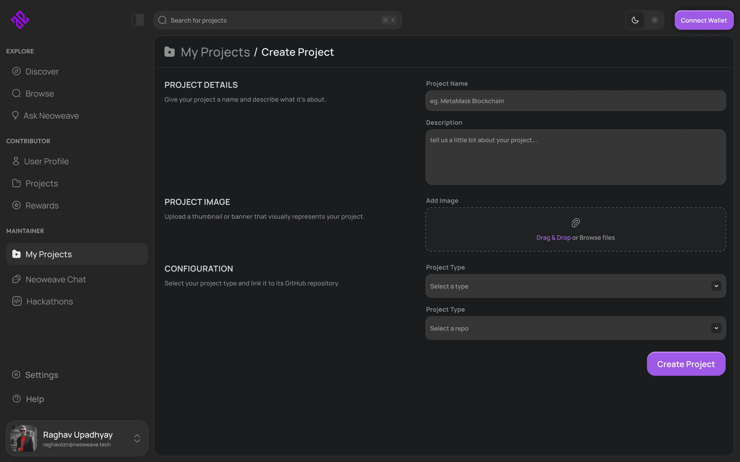740x462 pixels.
Task: Click the Ask Neoweave lightbulb icon
Action: (x=15, y=115)
